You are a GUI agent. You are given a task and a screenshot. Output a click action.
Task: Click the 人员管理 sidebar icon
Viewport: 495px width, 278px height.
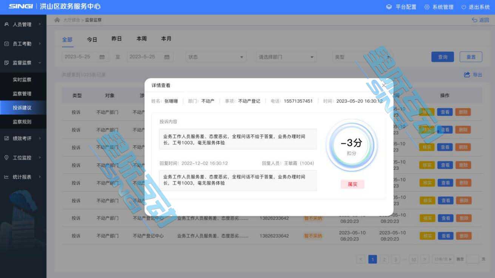[x=6, y=25]
